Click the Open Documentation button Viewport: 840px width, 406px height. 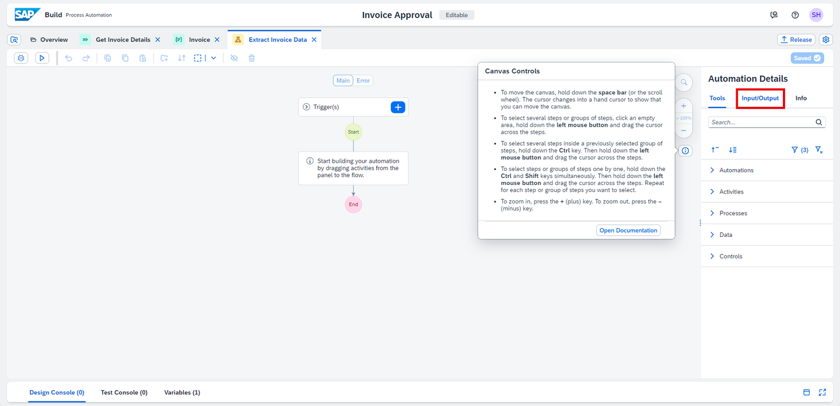pyautogui.click(x=628, y=230)
